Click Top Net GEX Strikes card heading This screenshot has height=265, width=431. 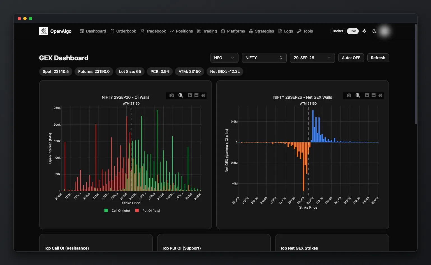299,248
